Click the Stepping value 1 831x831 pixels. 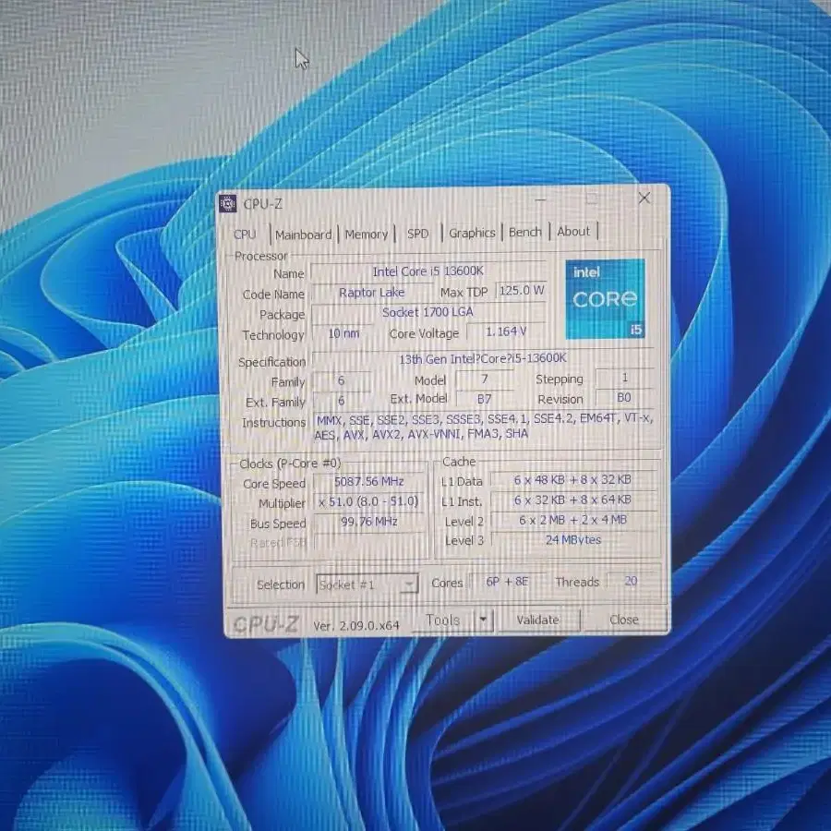[x=625, y=378]
